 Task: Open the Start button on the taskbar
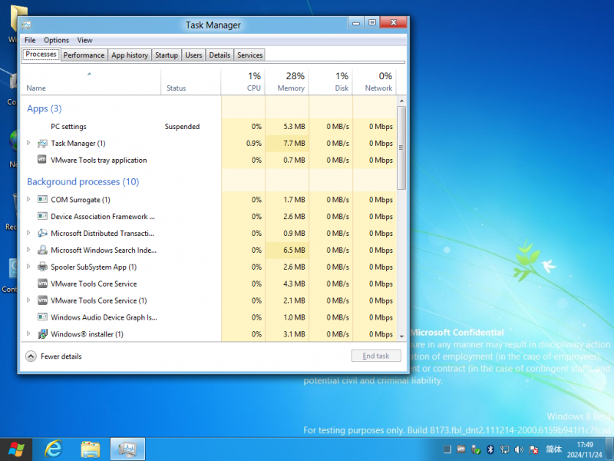pyautogui.click(x=16, y=449)
